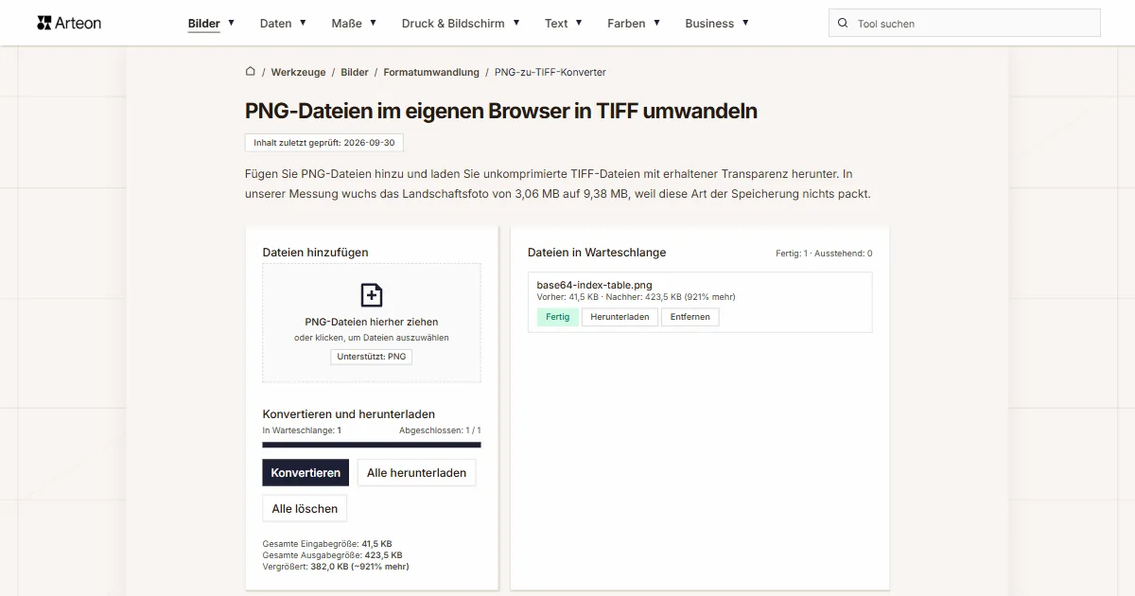Expand the Business dropdown arrow

[x=745, y=23]
